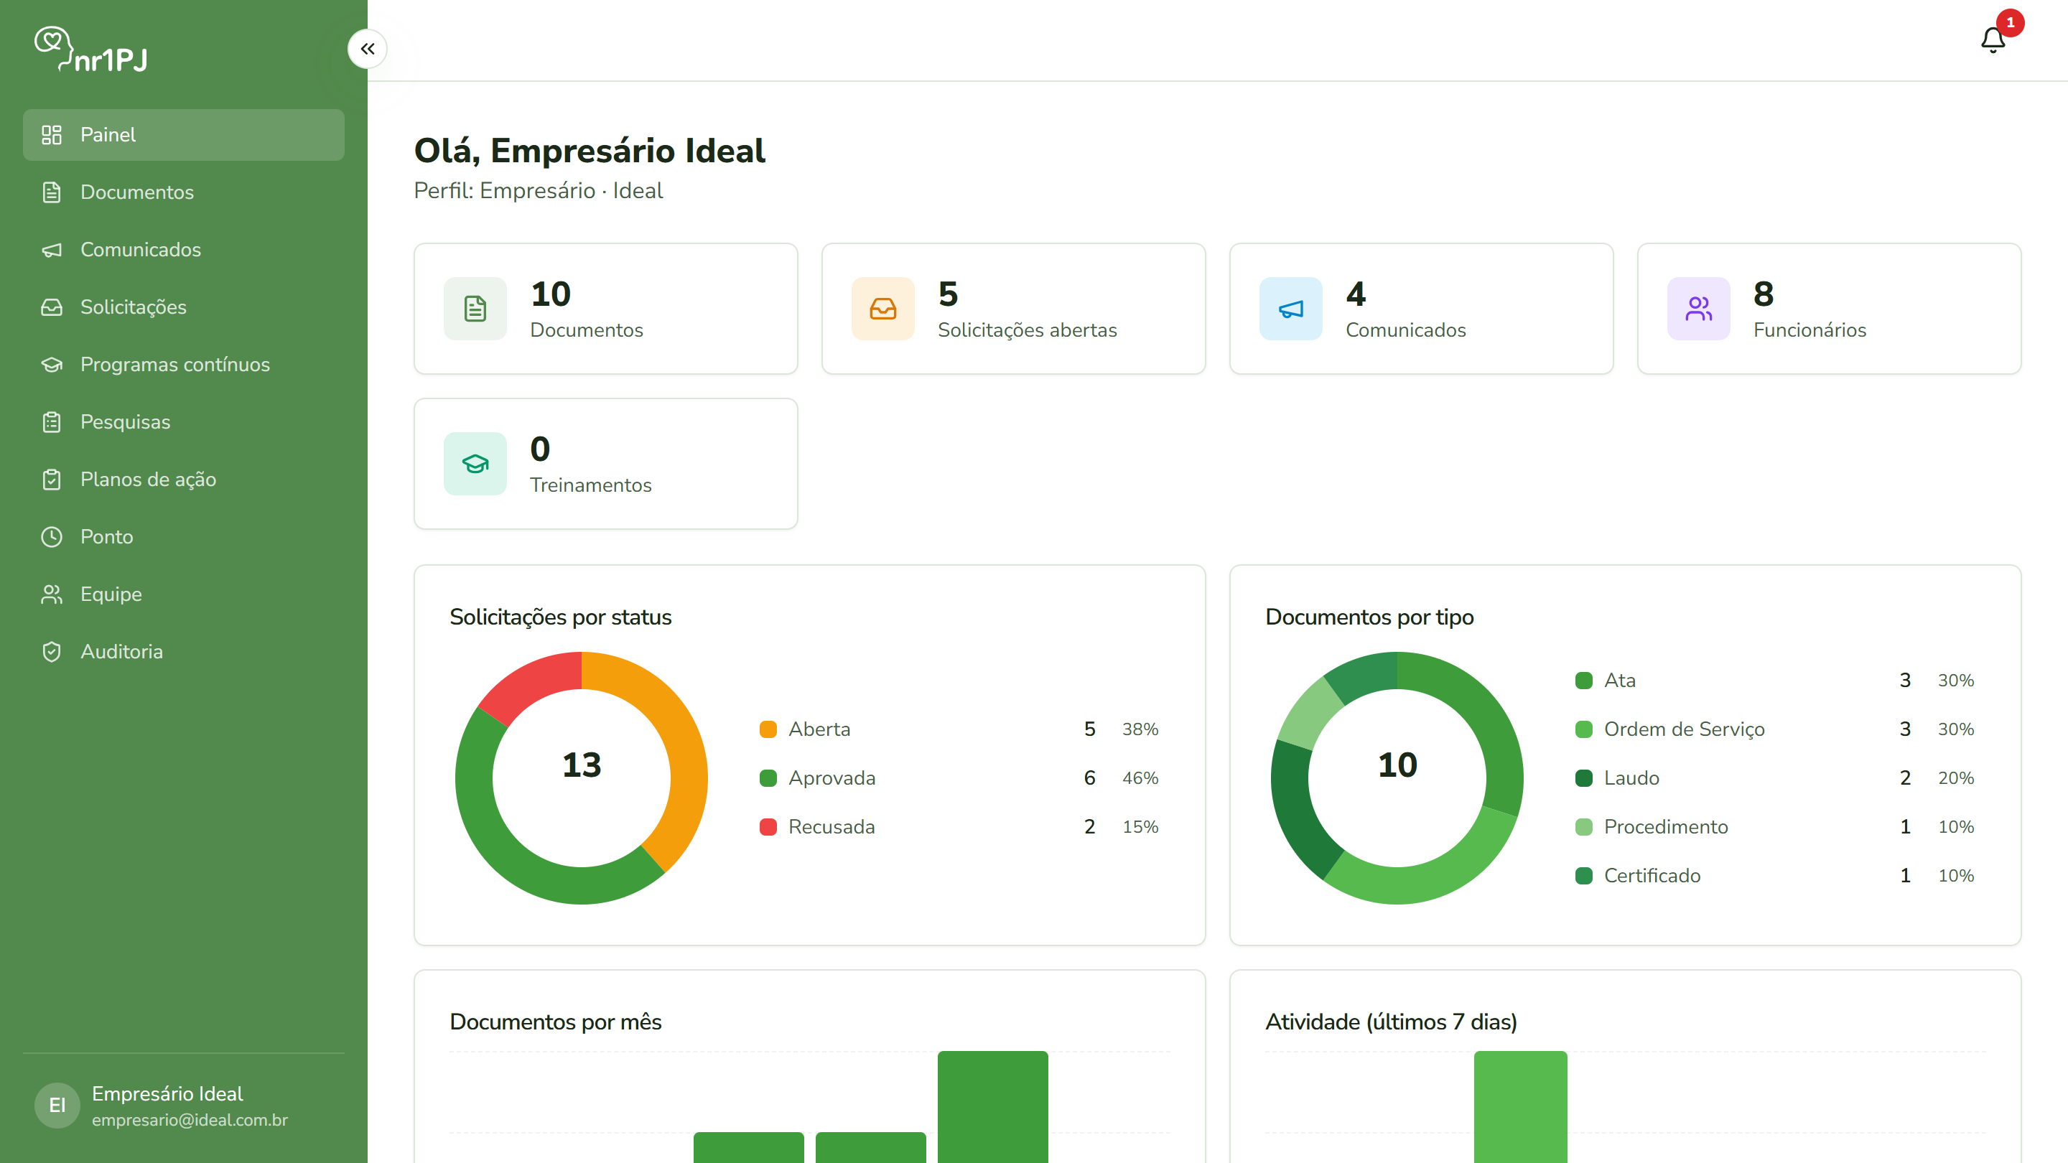Screen dimensions: 2068x1163
Task: Click the Ordem de Serviço legend label
Action: (x=1685, y=729)
